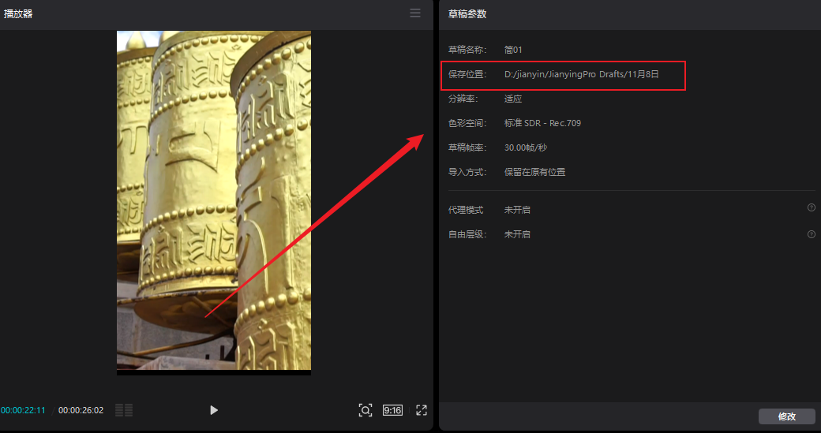Click the 导入方式 label
Screen dimensions: 821x433
[467, 172]
